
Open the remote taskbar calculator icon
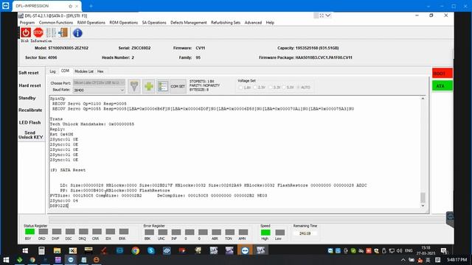[41, 250]
